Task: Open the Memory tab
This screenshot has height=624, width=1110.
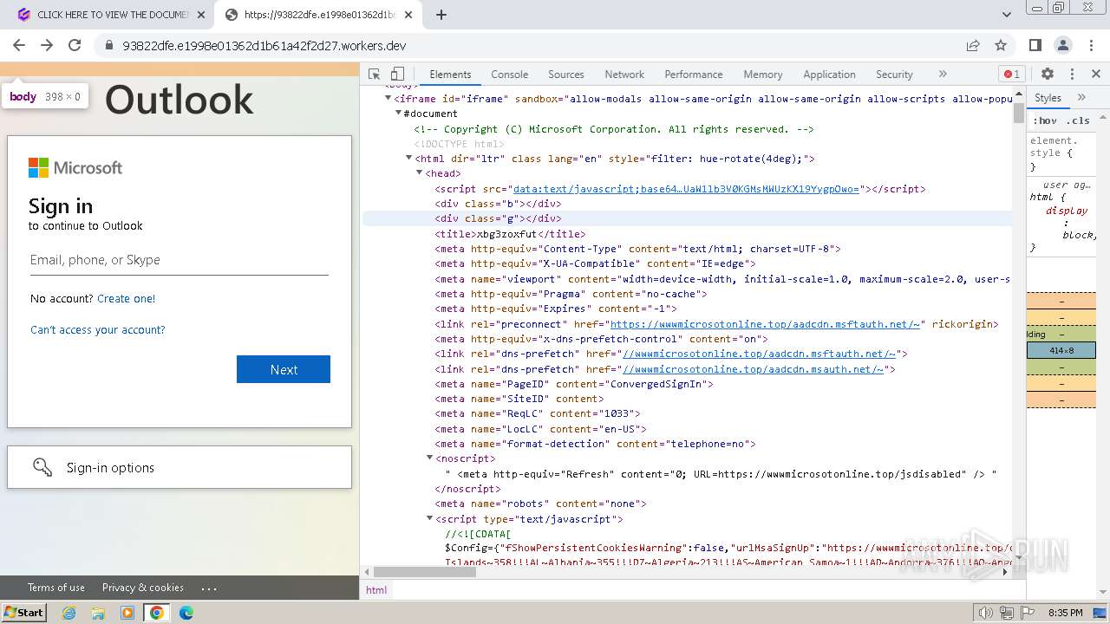Action: point(762,75)
